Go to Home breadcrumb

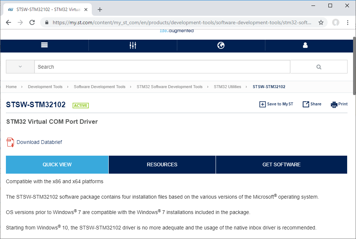11,87
